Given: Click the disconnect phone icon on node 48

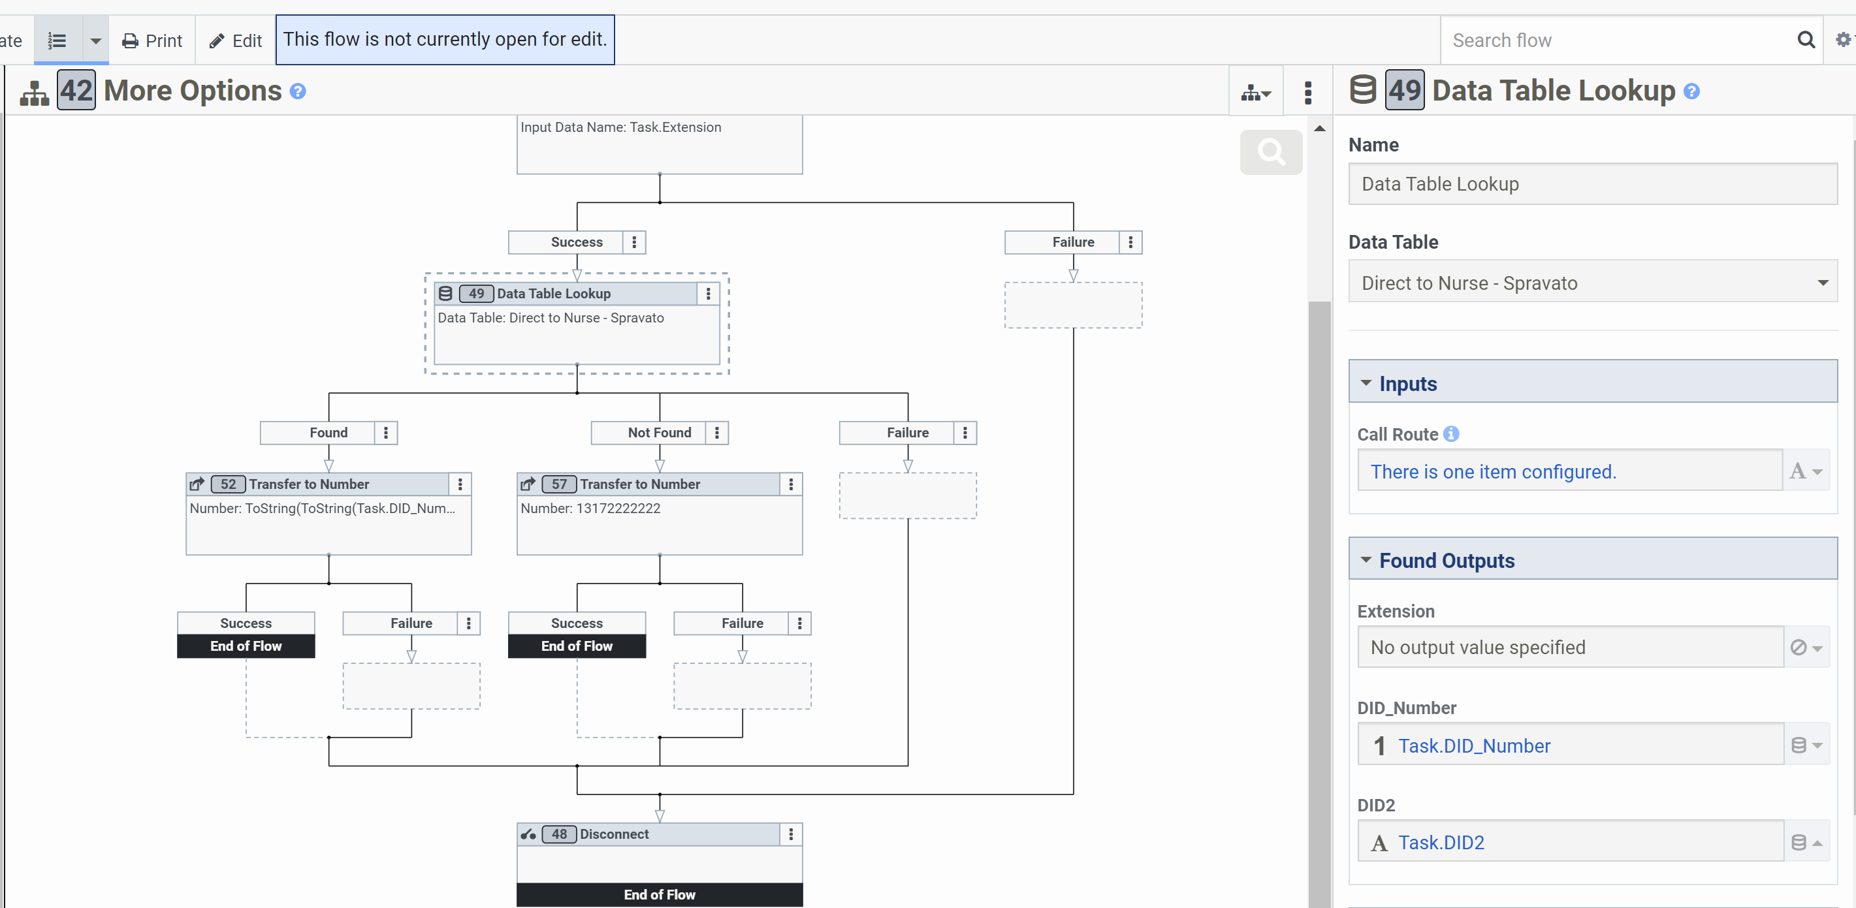Looking at the screenshot, I should point(528,834).
